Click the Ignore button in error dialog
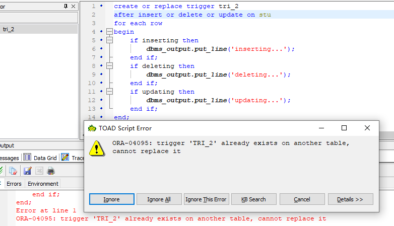This screenshot has width=394, height=226. 111,199
